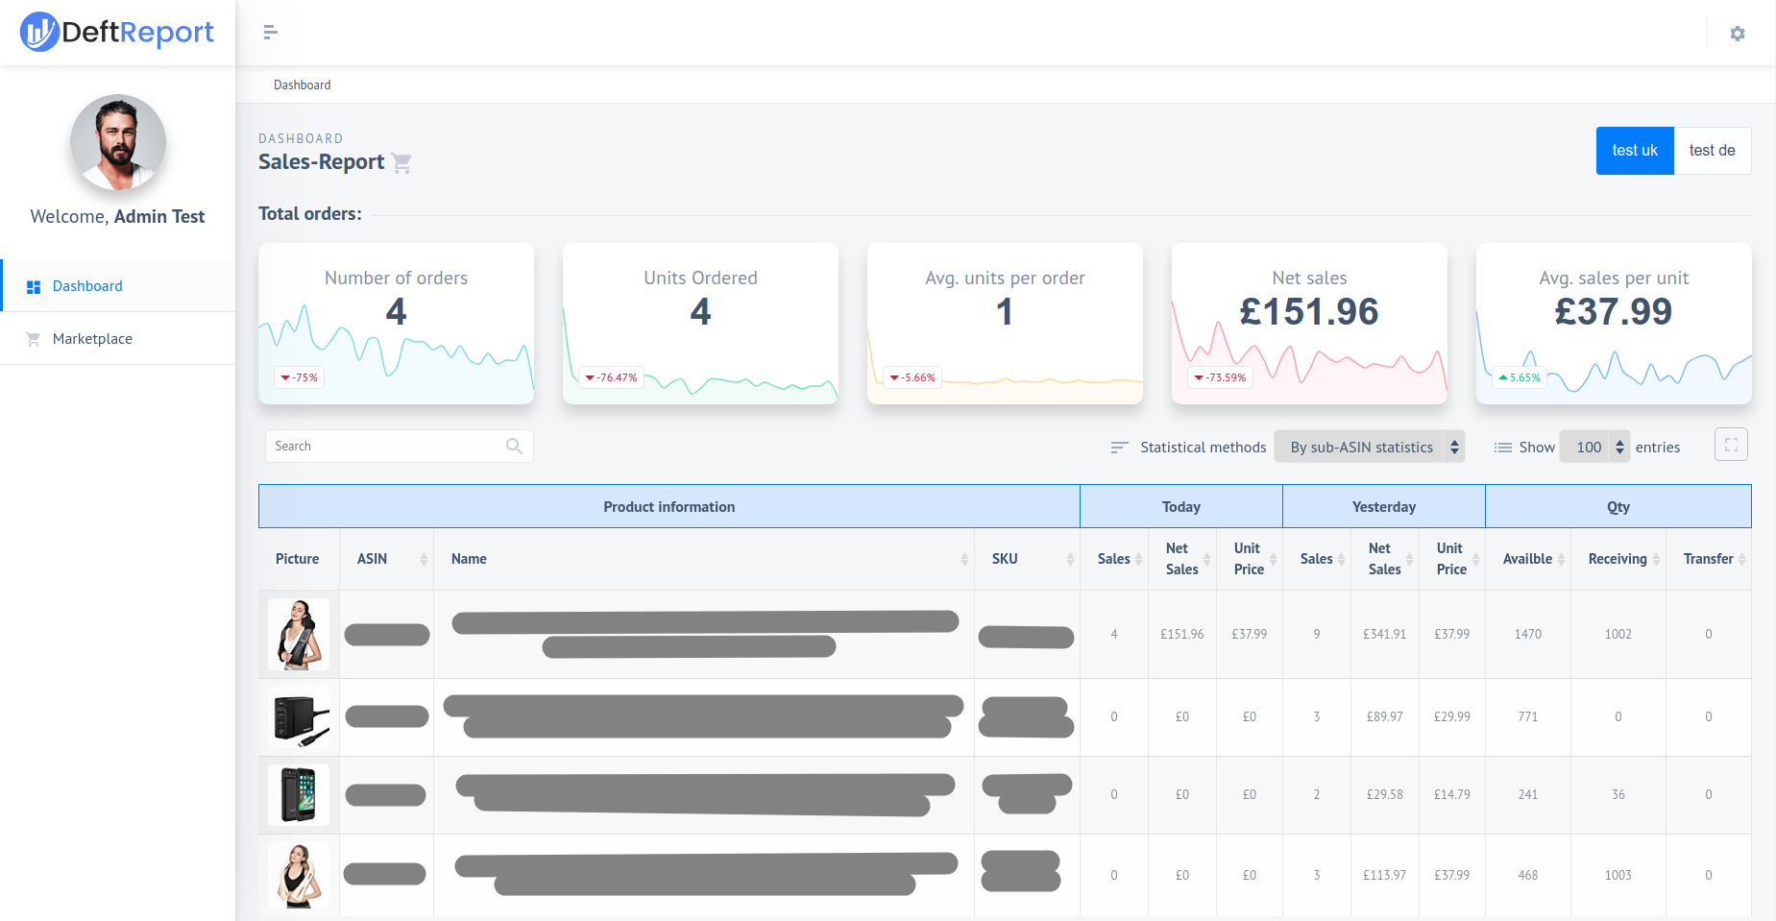Click the Dashboard breadcrumb link

click(x=302, y=85)
